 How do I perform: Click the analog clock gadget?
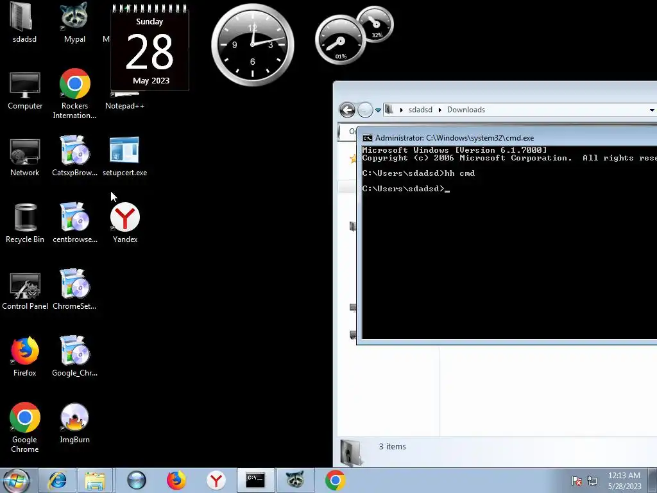click(253, 44)
